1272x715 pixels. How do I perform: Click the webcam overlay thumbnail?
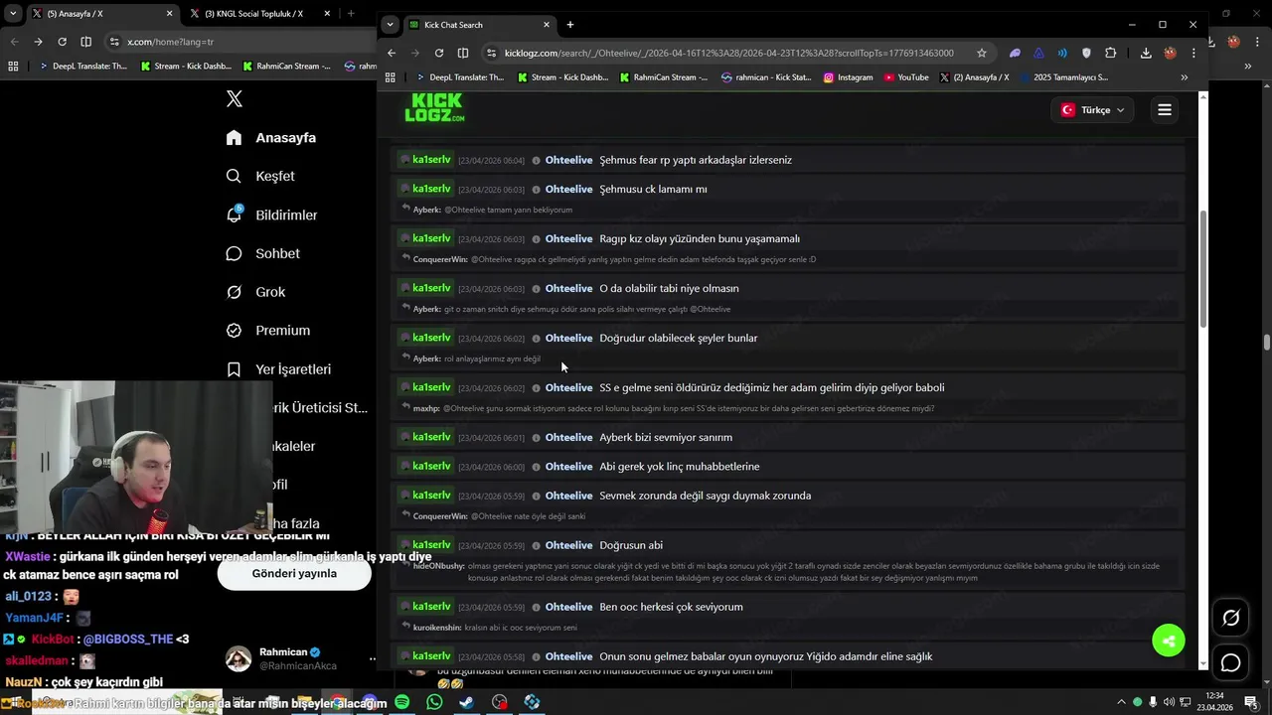point(136,456)
